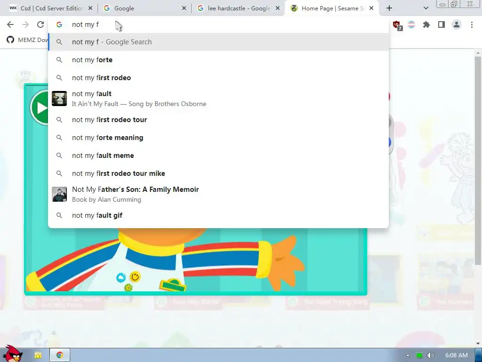Select the Home Page Sesame Street tab

332,8
